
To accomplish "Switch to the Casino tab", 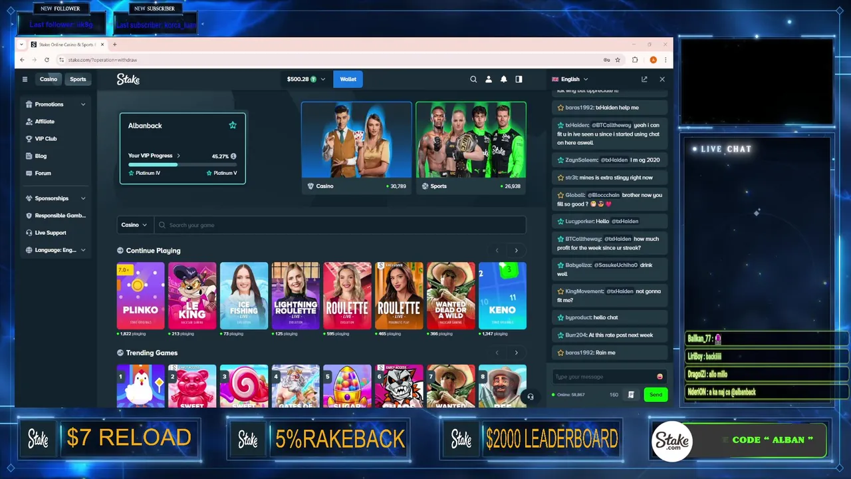I will coord(49,79).
